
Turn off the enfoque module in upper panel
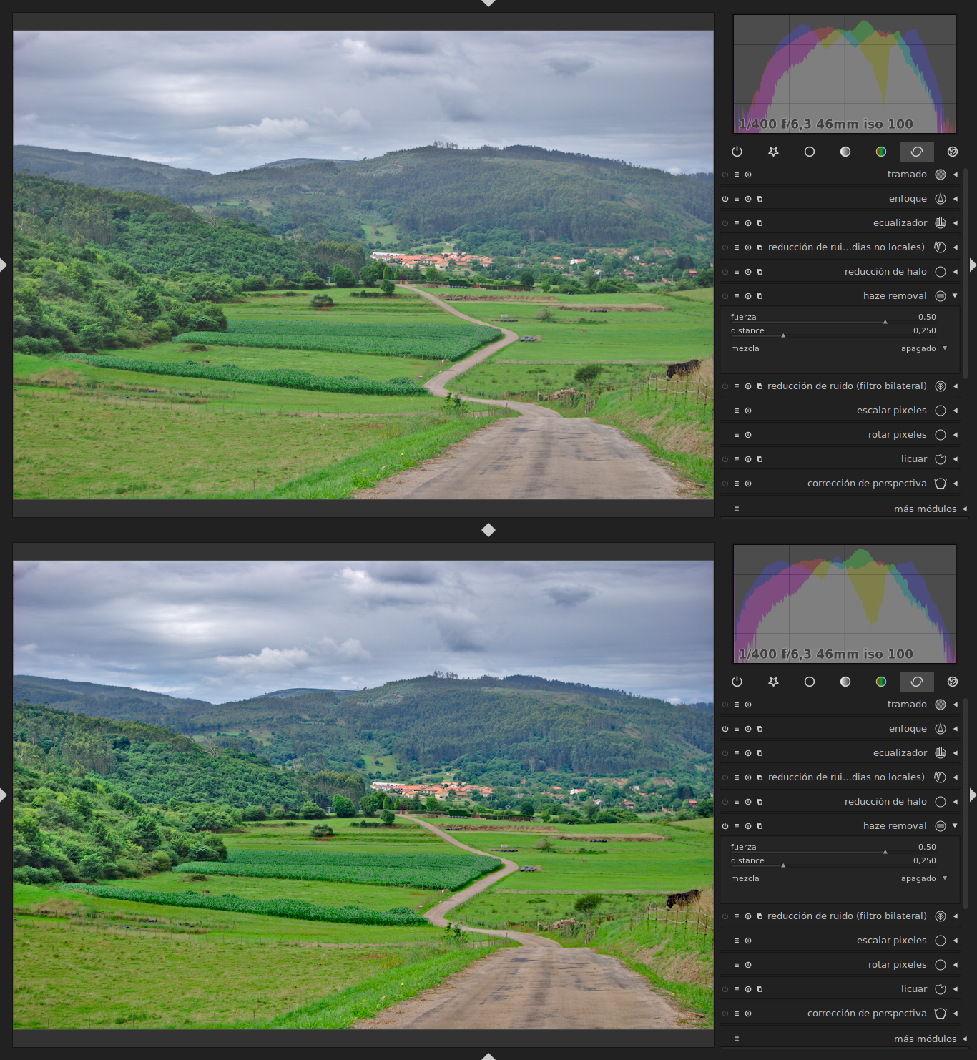point(725,199)
